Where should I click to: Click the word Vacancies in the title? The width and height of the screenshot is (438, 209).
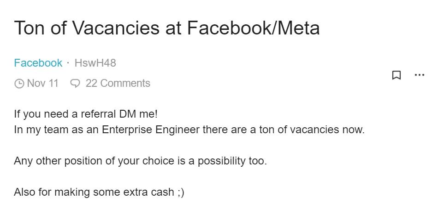pos(116,28)
